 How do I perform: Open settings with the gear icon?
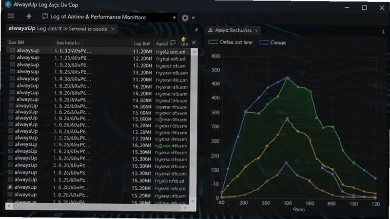click(185, 18)
